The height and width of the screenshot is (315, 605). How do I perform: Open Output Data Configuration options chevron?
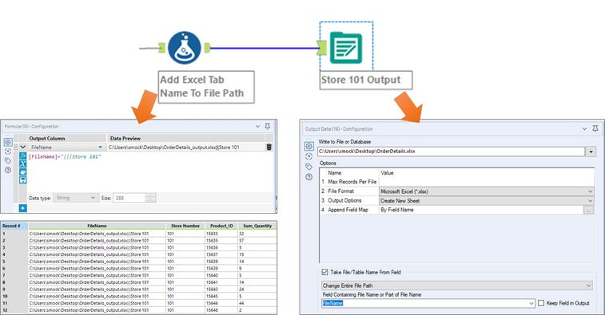[x=584, y=128]
